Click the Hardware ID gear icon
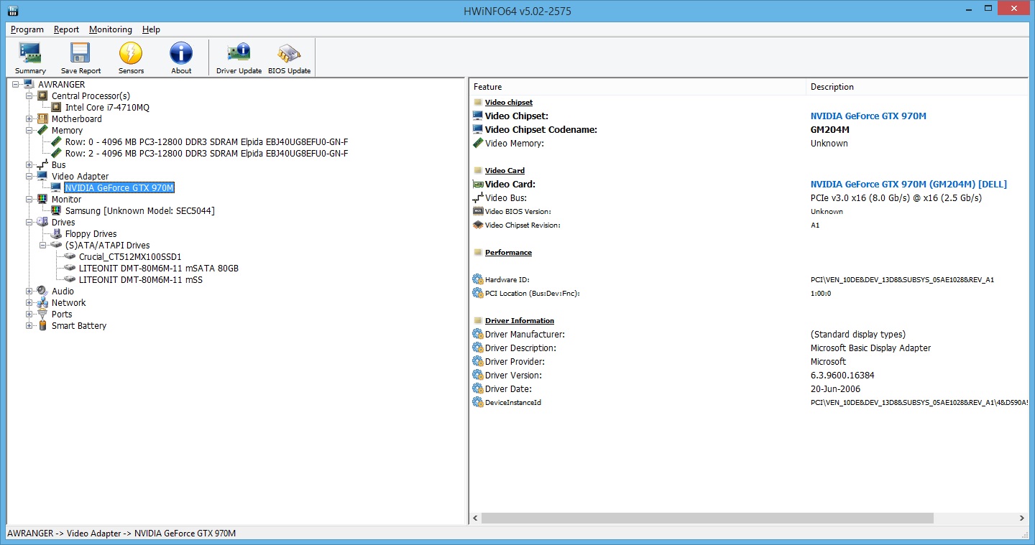 pyautogui.click(x=478, y=280)
